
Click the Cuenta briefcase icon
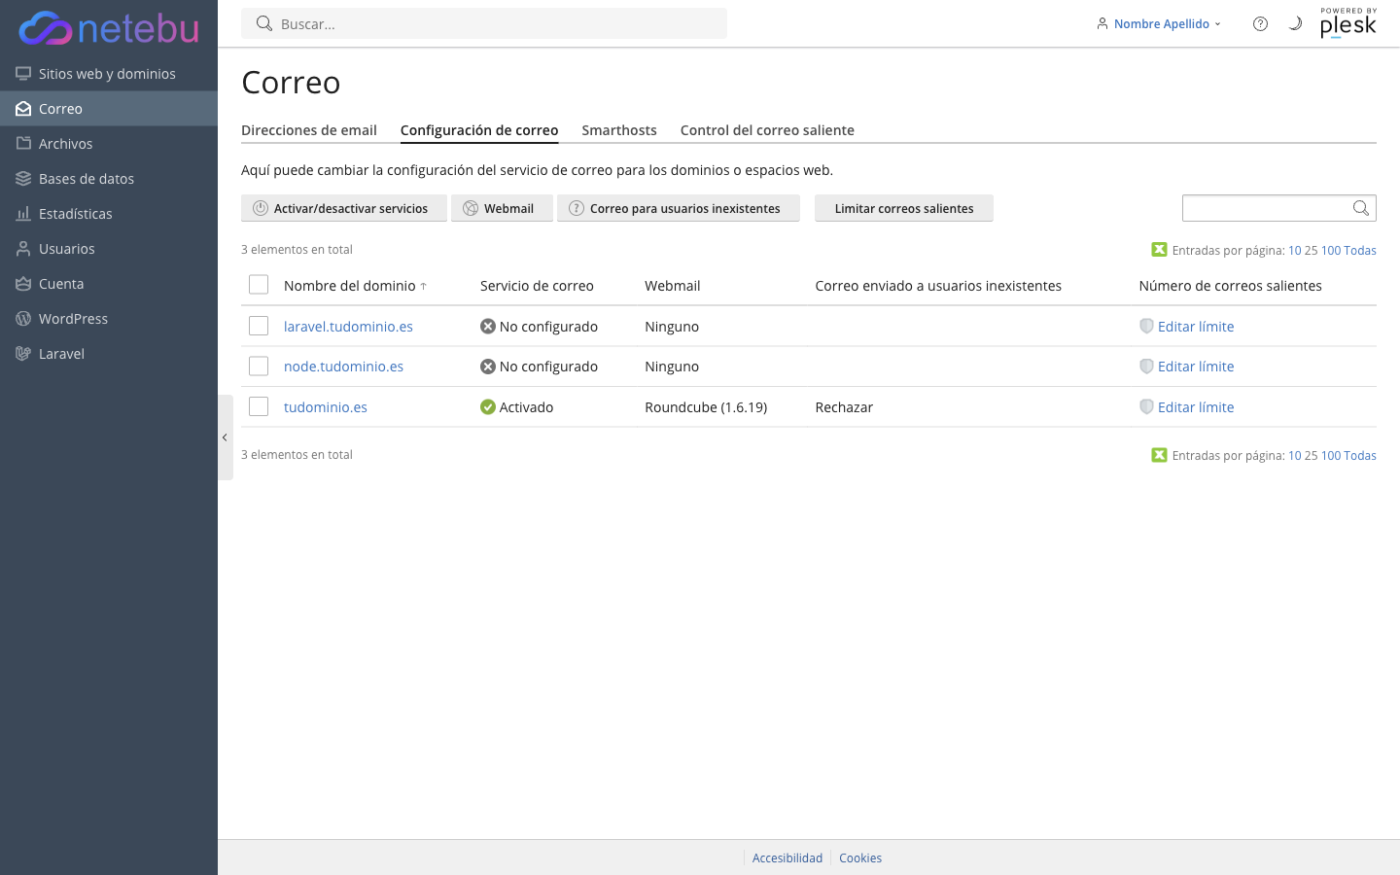click(23, 284)
